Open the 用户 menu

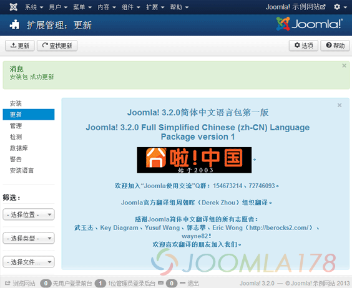point(58,7)
